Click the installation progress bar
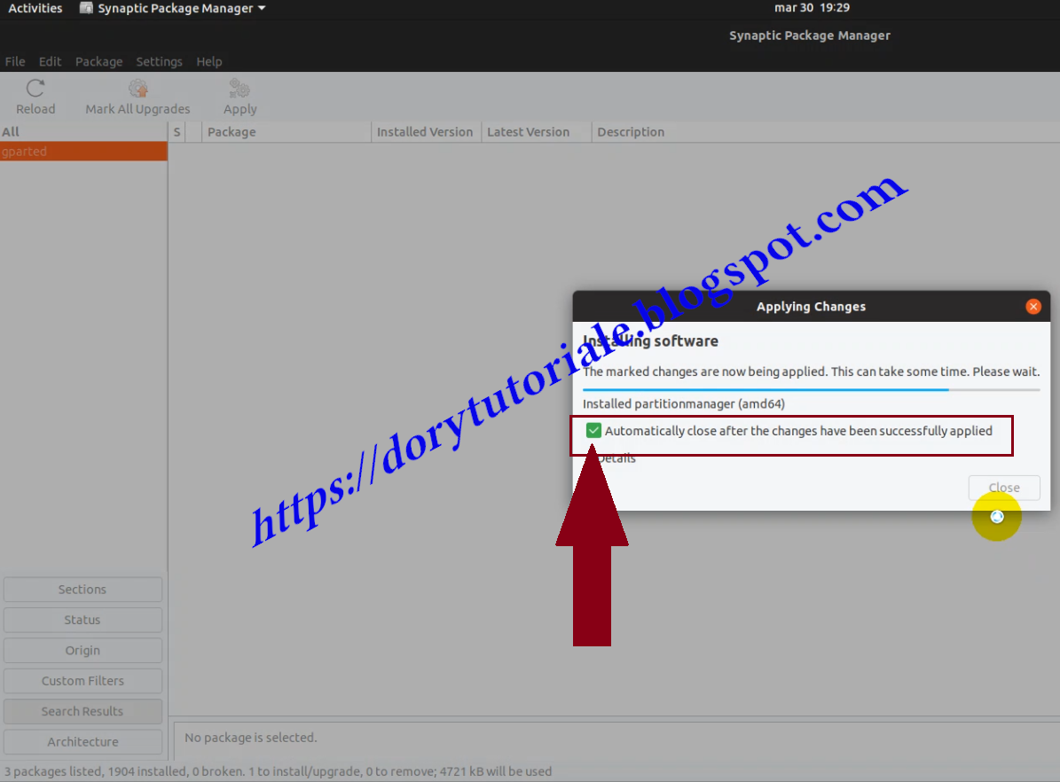Viewport: 1060px width, 782px height. [812, 389]
